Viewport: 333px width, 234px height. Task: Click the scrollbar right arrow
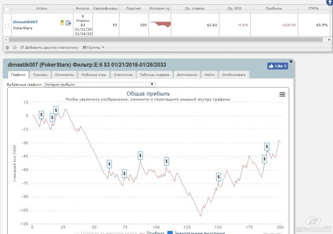point(329,40)
